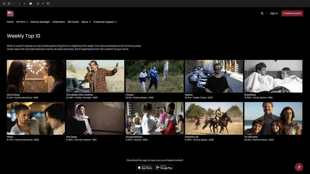Image resolution: width=310 pixels, height=174 pixels.
Task: Click the IFI@Home logo
Action: [10, 14]
